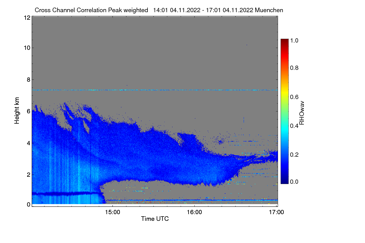The width and height of the screenshot is (365, 243).
Task: Click the 'RHOwav' colorbar label
Action: point(302,113)
